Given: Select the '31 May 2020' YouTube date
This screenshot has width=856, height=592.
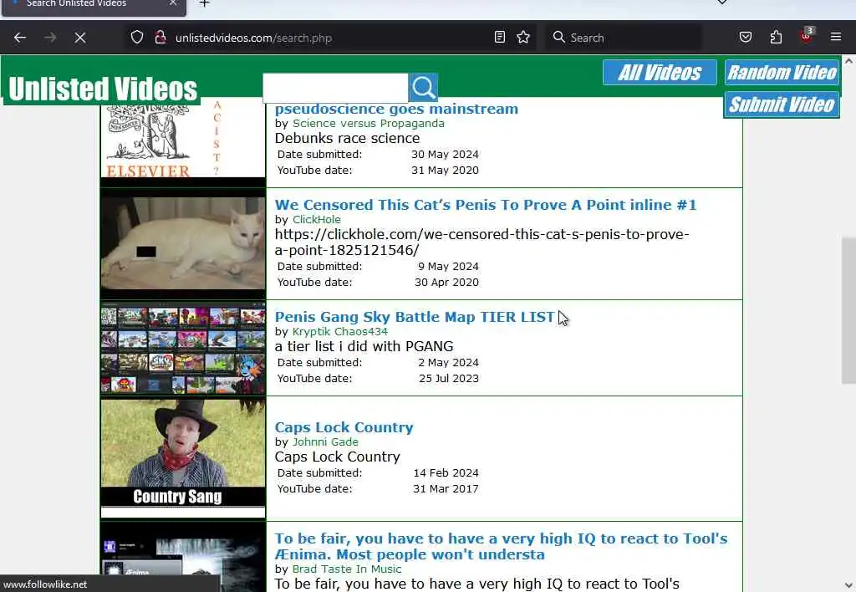Looking at the screenshot, I should (x=445, y=171).
